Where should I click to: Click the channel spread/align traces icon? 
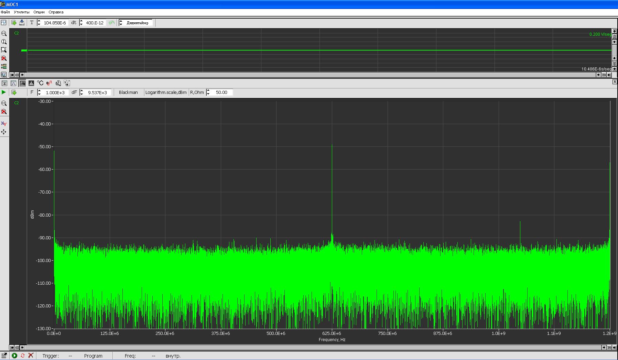pyautogui.click(x=4, y=66)
